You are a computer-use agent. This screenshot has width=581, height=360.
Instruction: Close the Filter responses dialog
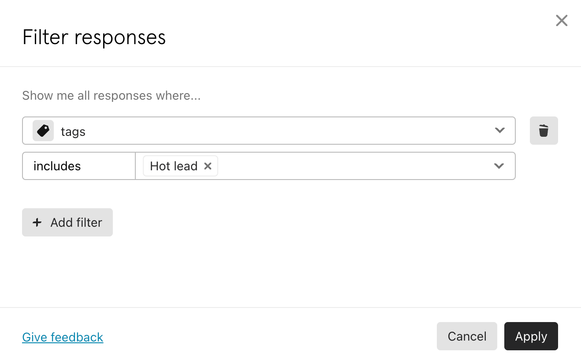[x=562, y=20]
